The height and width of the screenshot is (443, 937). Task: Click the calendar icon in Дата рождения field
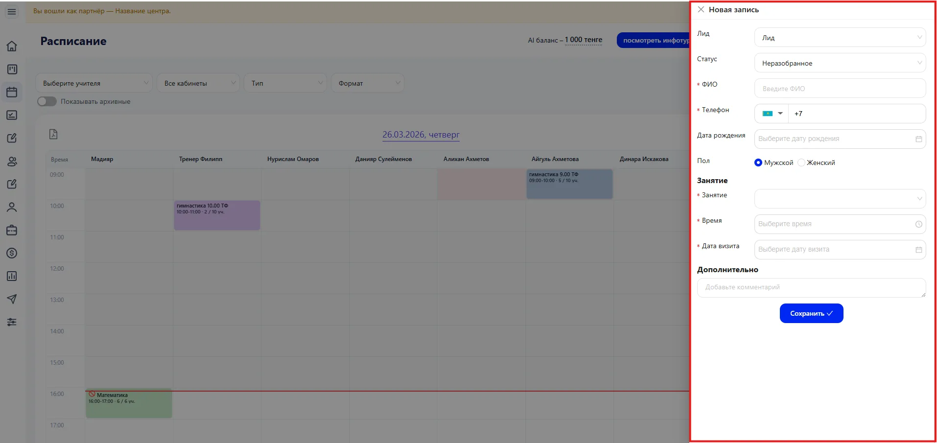918,139
